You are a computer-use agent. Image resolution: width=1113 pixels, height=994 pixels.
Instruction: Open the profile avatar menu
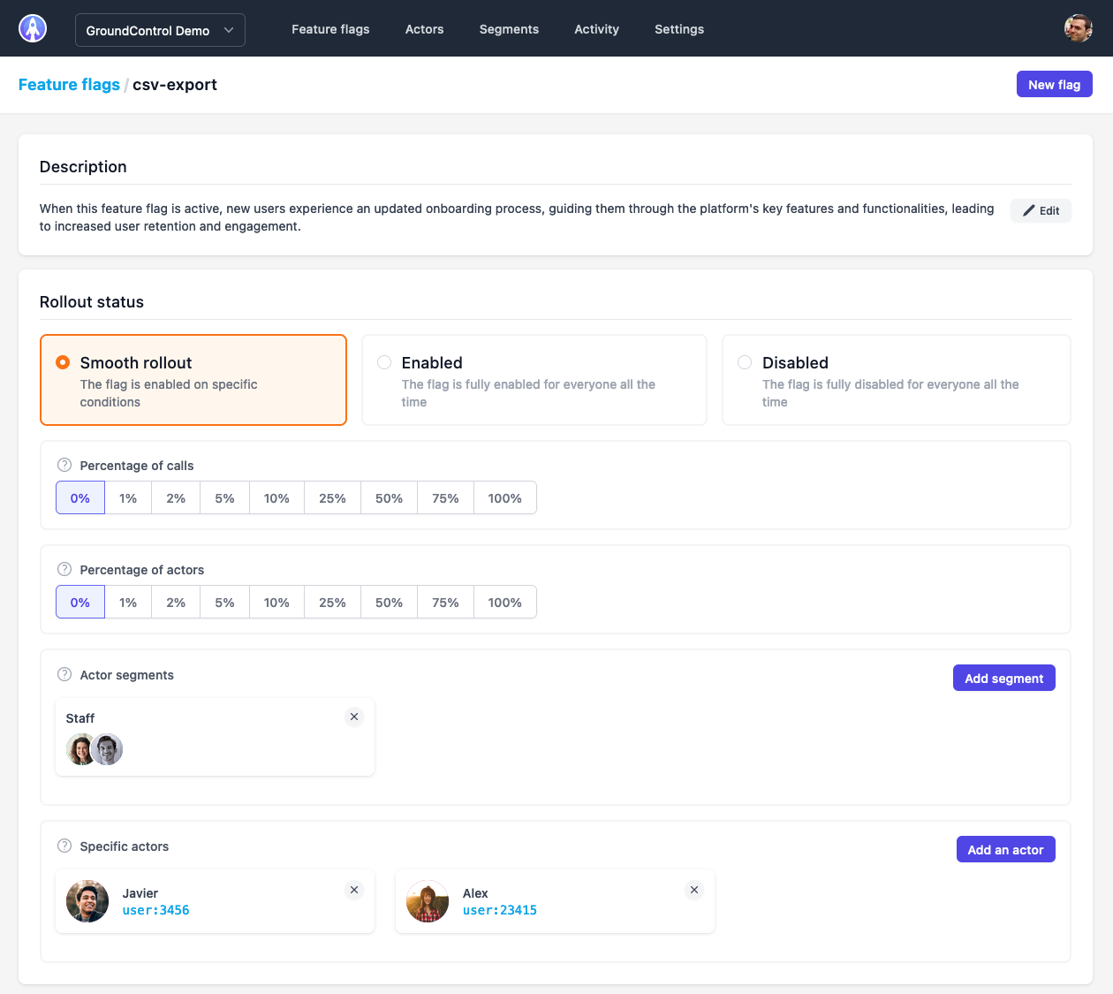[x=1078, y=27]
